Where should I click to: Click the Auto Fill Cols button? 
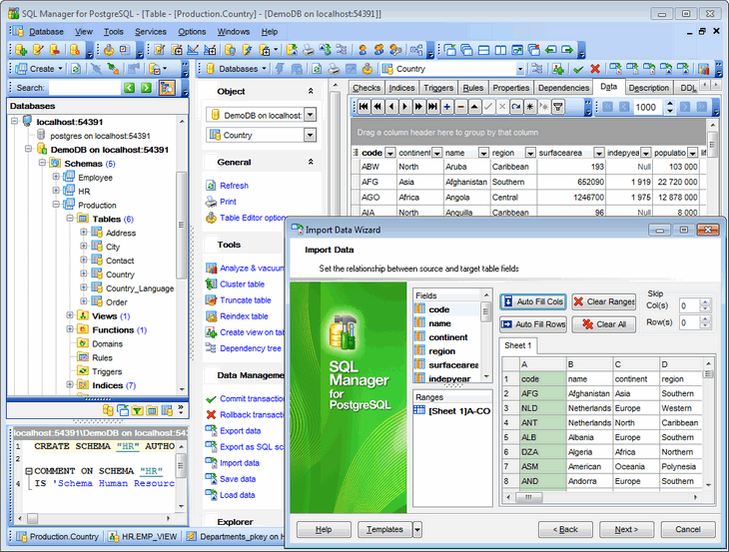point(532,301)
